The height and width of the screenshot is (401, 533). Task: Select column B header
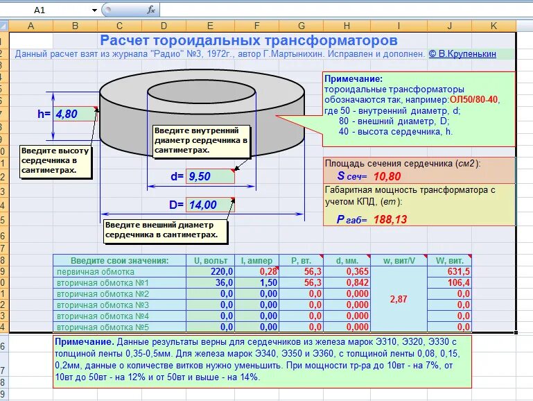(75, 26)
